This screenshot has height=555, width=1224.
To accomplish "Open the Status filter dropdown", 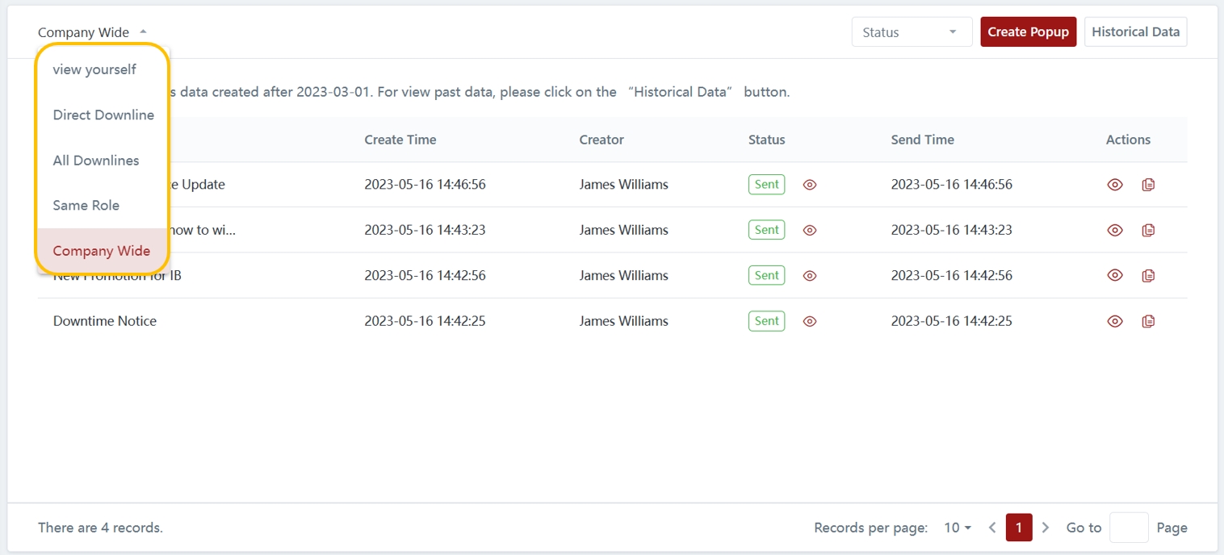I will coord(911,32).
